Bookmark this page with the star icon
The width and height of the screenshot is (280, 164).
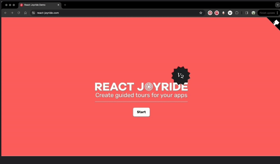coord(201,13)
